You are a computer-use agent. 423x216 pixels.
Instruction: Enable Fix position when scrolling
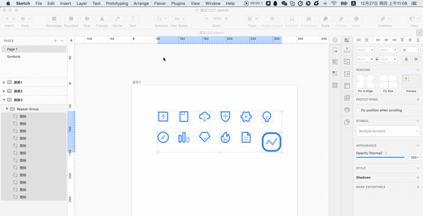point(358,110)
